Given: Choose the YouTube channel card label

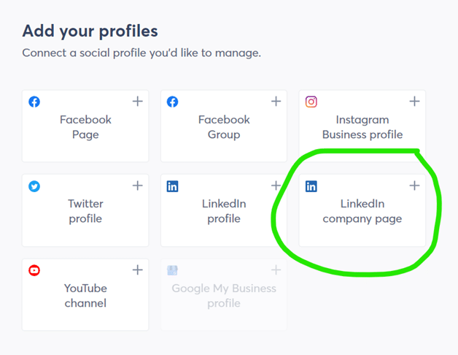Looking at the screenshot, I should [x=85, y=295].
